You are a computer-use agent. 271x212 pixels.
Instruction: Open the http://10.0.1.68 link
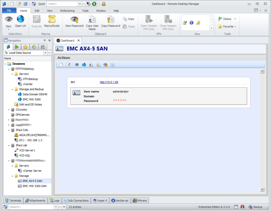tap(109, 82)
